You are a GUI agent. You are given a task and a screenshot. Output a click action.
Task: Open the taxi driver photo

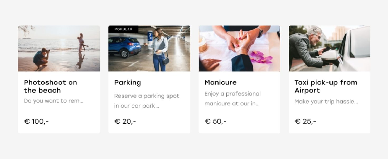click(x=329, y=49)
